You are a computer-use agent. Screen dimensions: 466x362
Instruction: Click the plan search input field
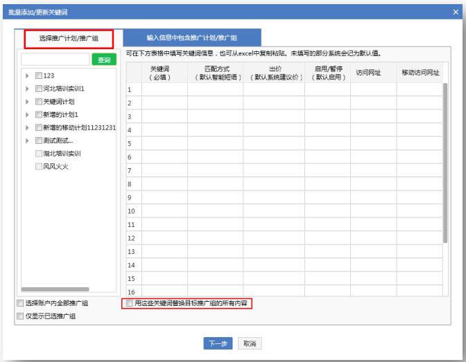pos(55,60)
